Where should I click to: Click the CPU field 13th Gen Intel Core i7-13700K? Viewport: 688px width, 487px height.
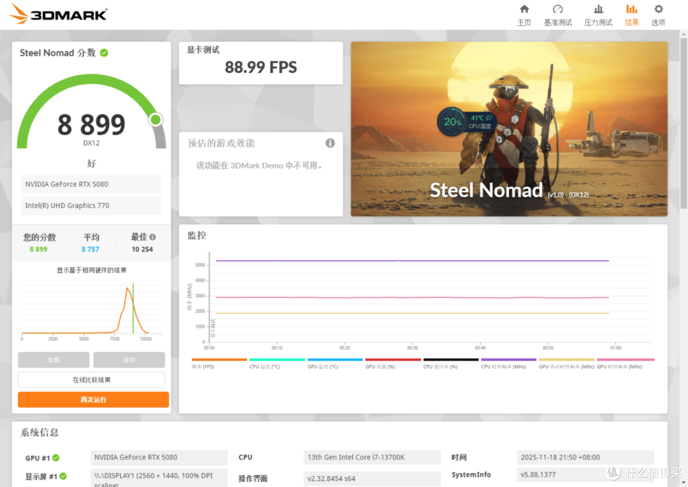click(x=372, y=457)
